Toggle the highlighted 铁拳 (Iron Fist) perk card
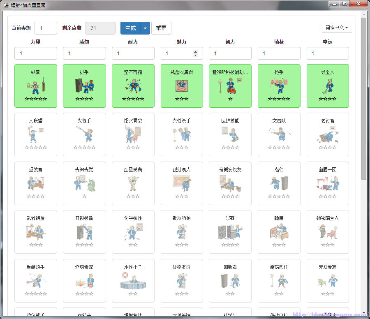Screen dimensions: 370x319 36,86
